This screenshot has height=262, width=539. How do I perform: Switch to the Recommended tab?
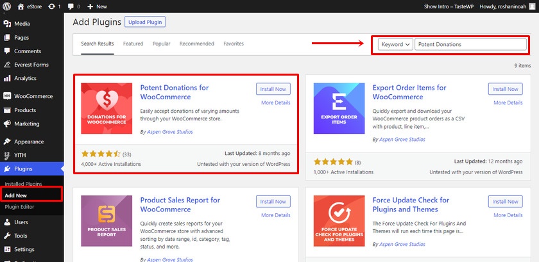click(x=196, y=44)
